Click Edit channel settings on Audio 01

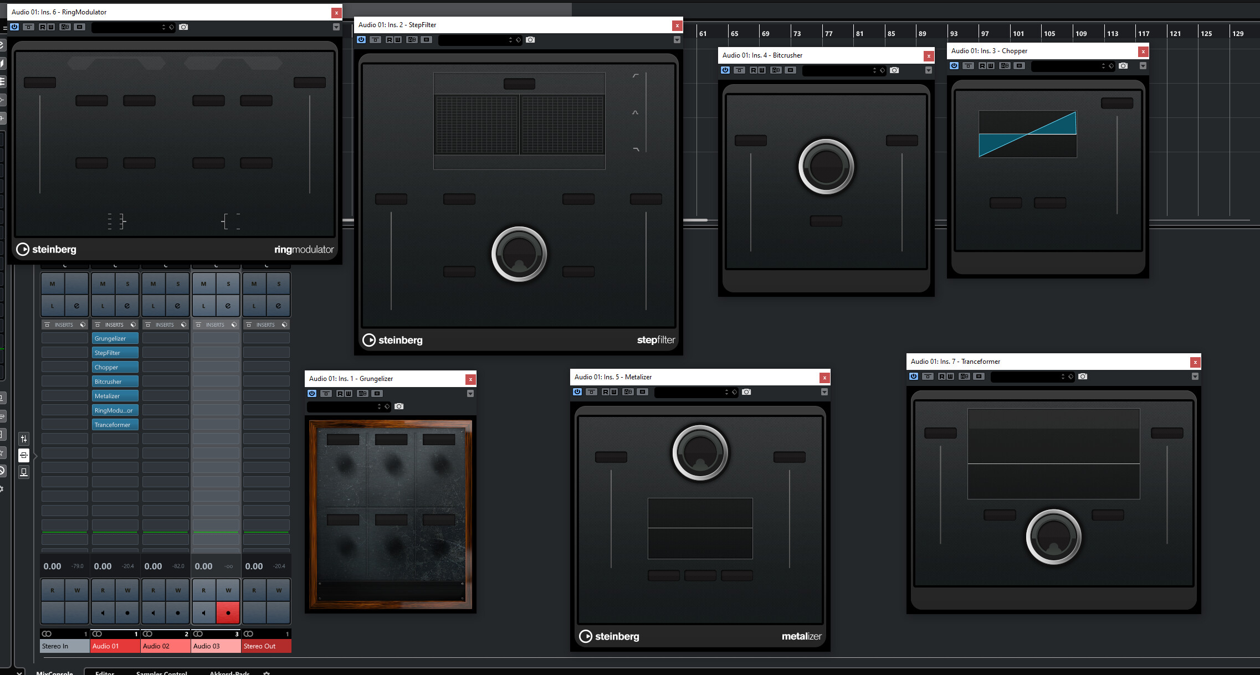127,306
